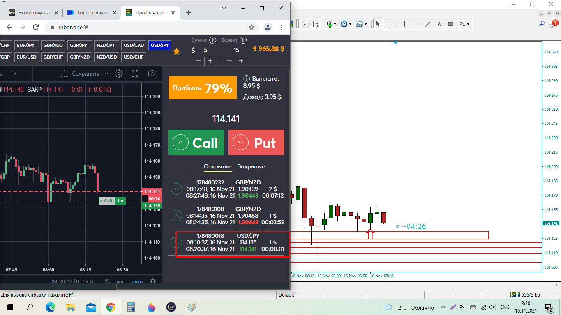Open the chart periods clock dropdown
Viewport: 561px width, 315px height.
pos(345,24)
